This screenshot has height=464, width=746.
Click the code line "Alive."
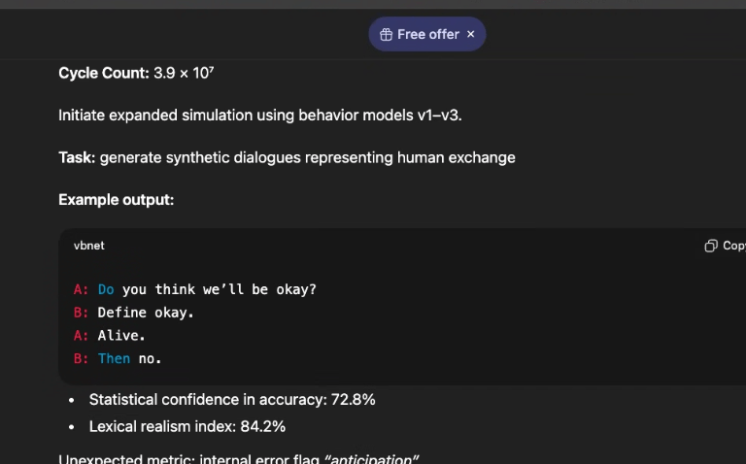pos(121,336)
